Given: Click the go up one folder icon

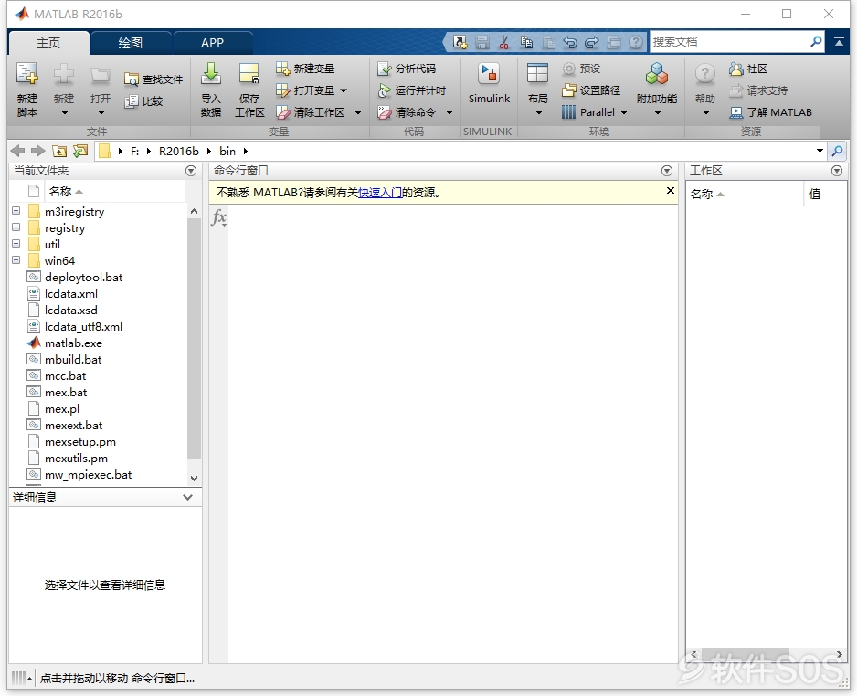Looking at the screenshot, I should click(x=59, y=152).
